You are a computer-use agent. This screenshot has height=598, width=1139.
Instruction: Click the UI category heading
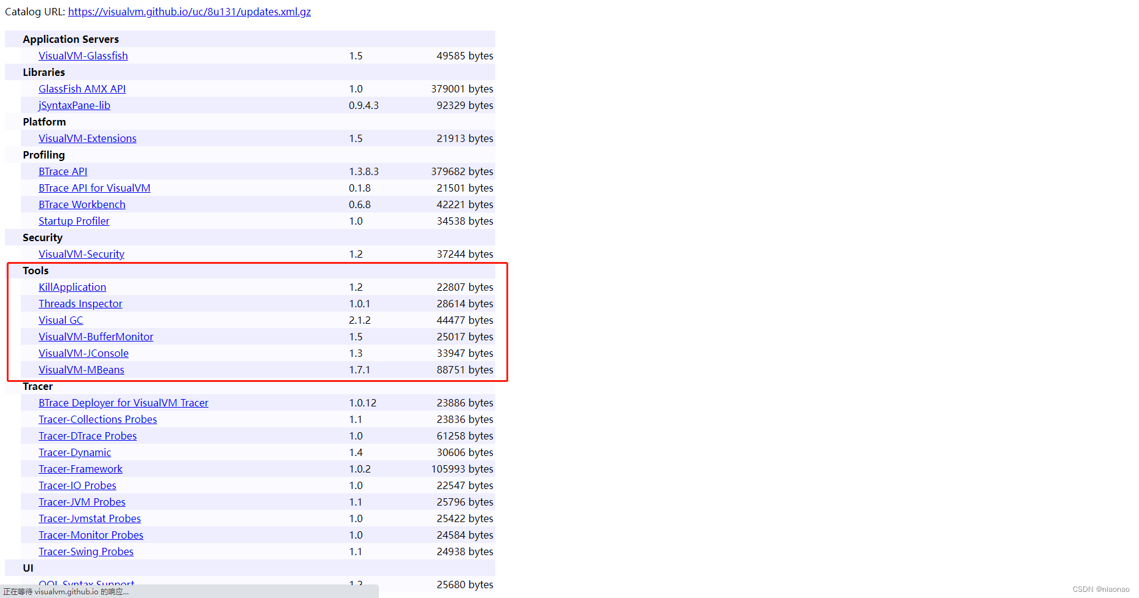(28, 568)
